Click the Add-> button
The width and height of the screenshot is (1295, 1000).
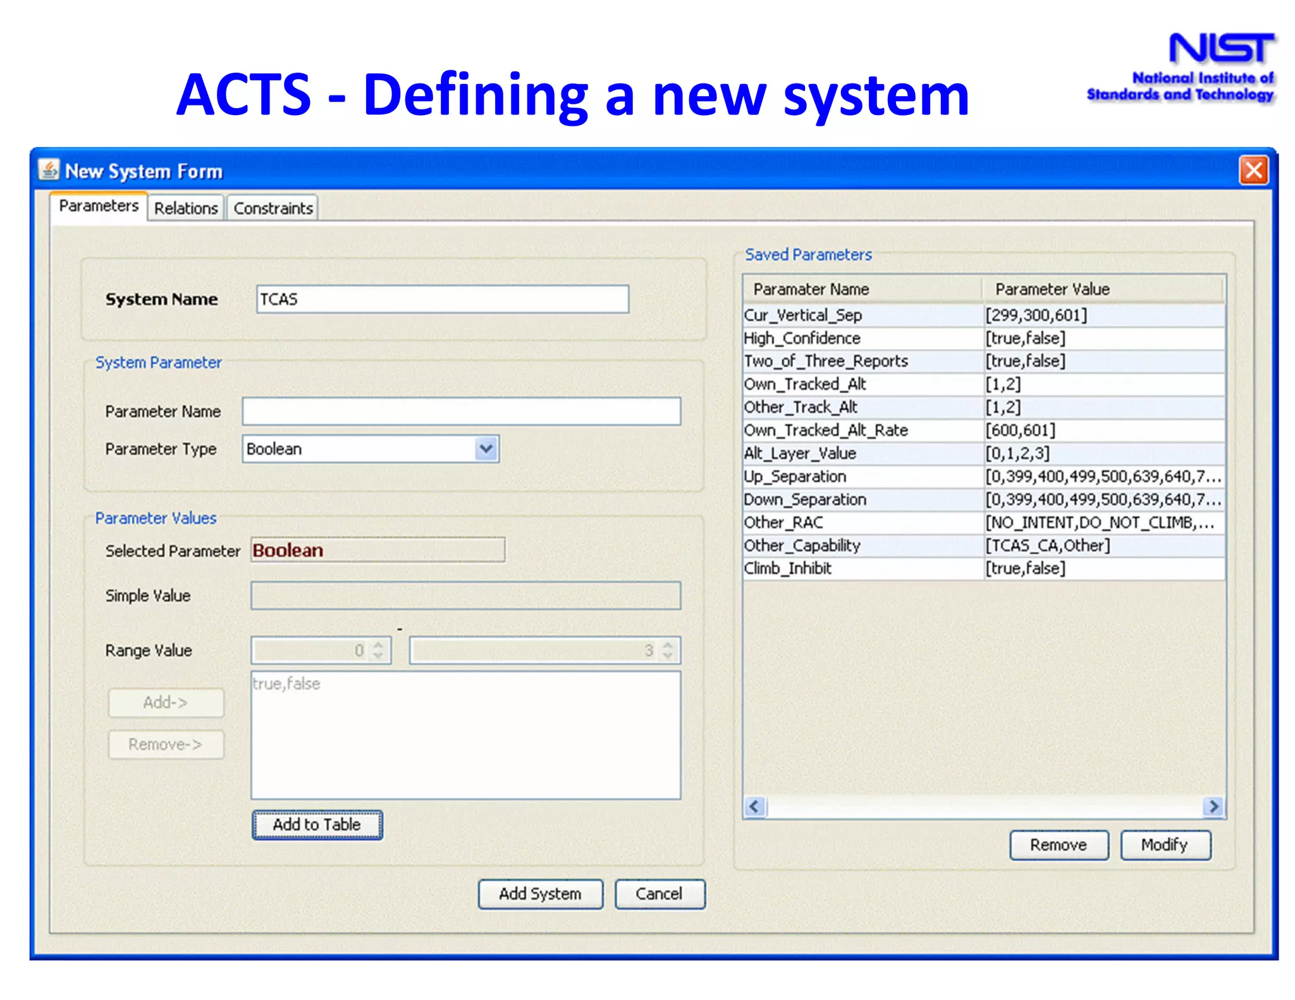click(166, 702)
